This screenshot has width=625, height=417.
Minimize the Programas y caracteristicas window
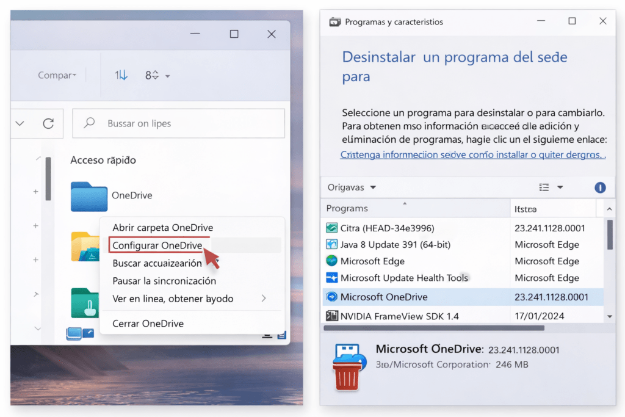tap(541, 21)
